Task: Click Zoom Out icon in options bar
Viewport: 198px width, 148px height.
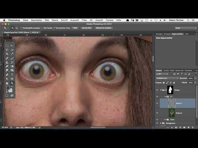Action: (16, 28)
